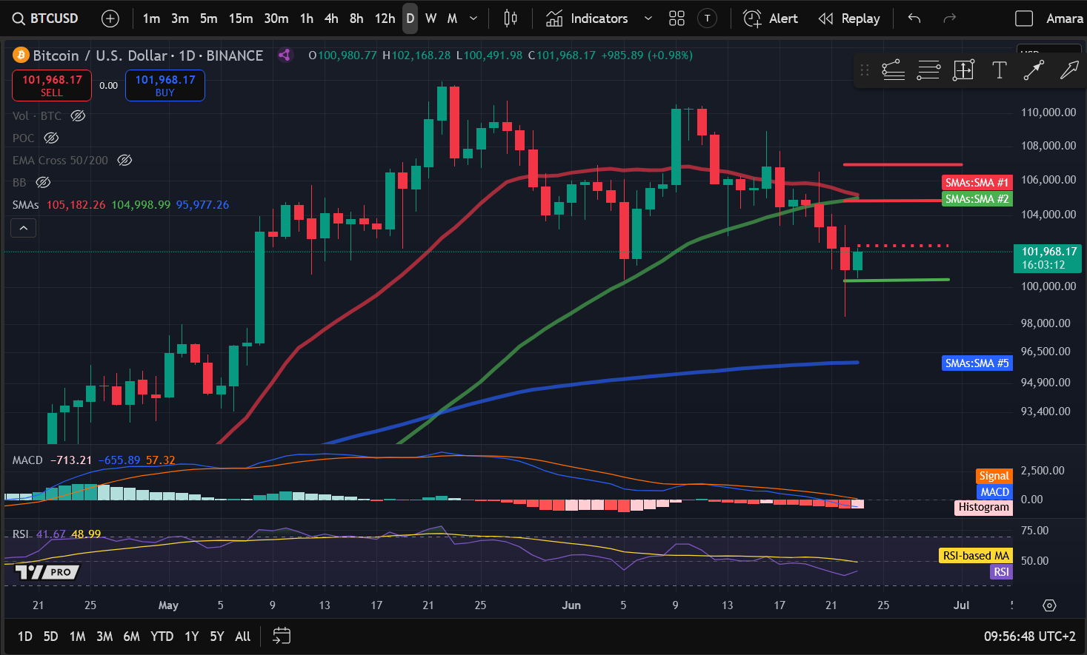Switch to the 4h timeframe

point(331,19)
